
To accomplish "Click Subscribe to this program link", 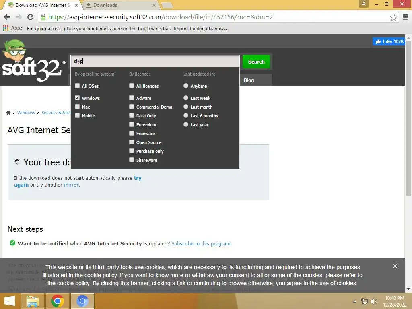I will (201, 243).
